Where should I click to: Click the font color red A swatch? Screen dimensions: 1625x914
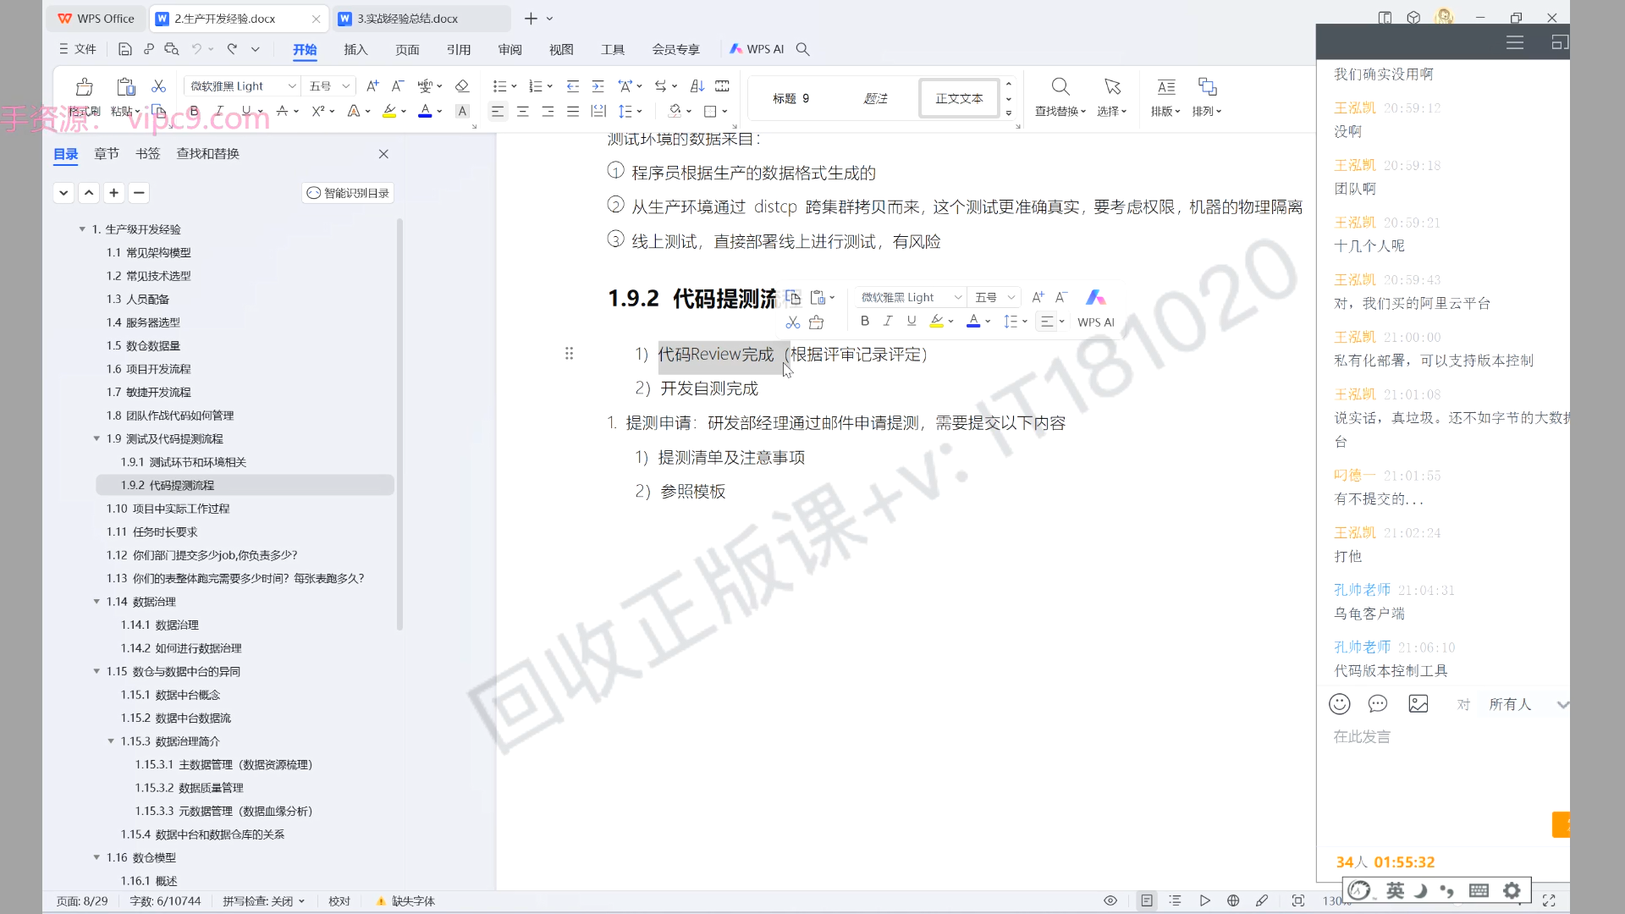tap(425, 111)
